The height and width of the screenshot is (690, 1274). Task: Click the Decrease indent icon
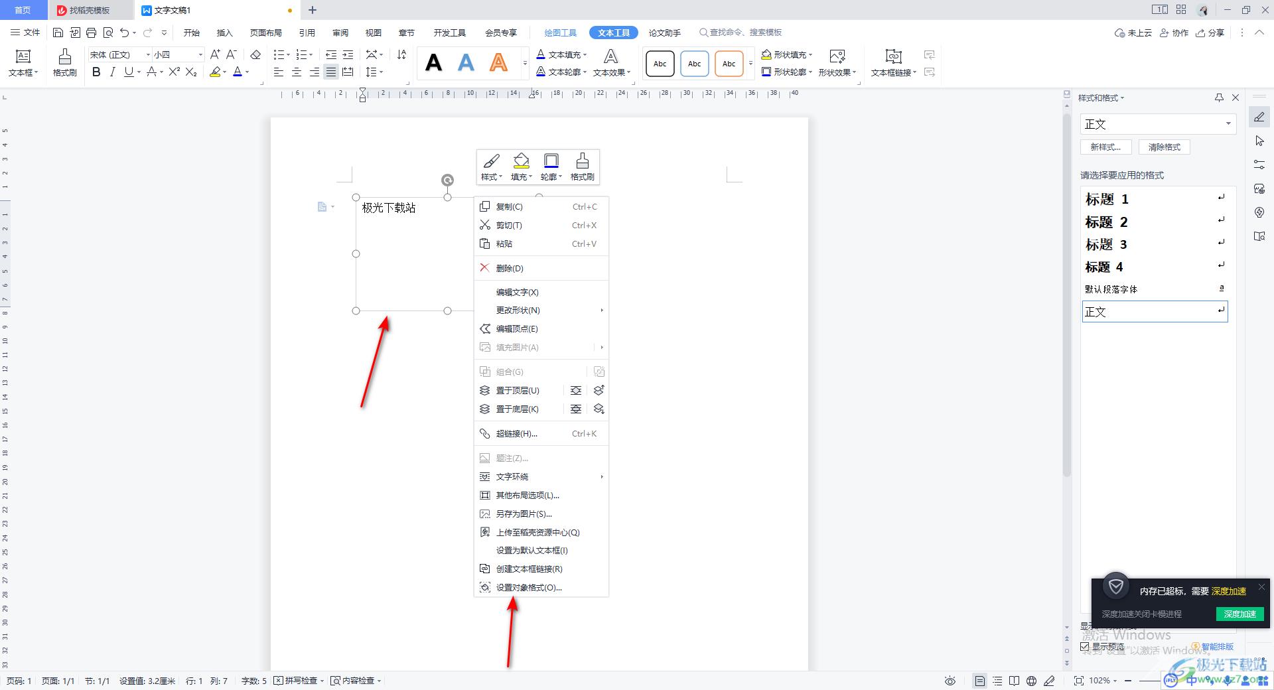click(x=330, y=54)
